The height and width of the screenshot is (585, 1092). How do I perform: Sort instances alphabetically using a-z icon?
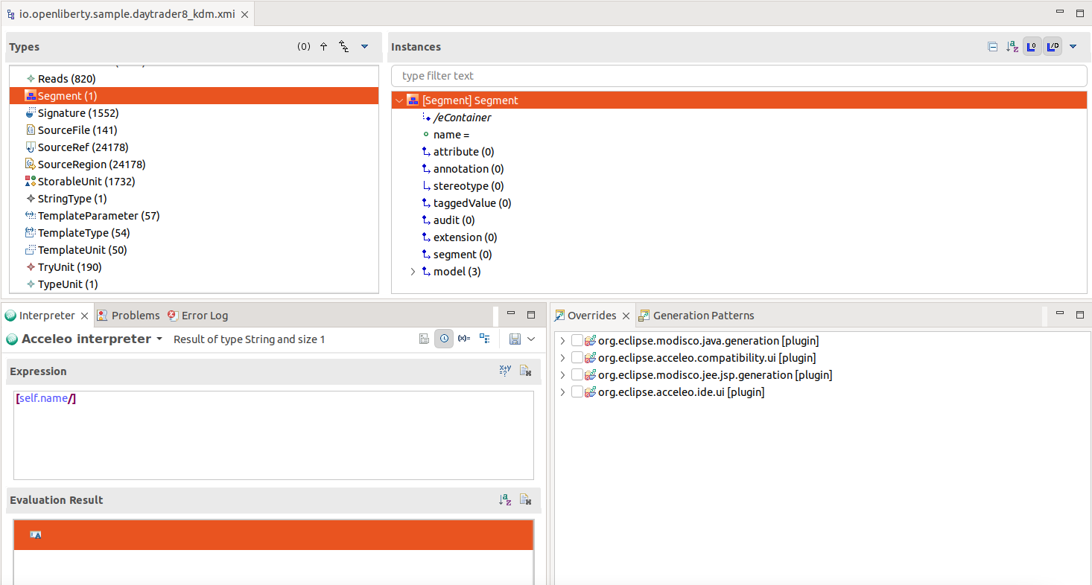coord(1012,47)
